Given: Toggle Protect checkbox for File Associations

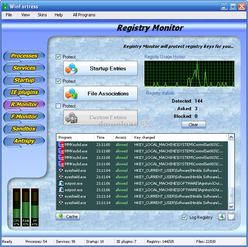Looking at the screenshot, I should pyautogui.click(x=58, y=81).
